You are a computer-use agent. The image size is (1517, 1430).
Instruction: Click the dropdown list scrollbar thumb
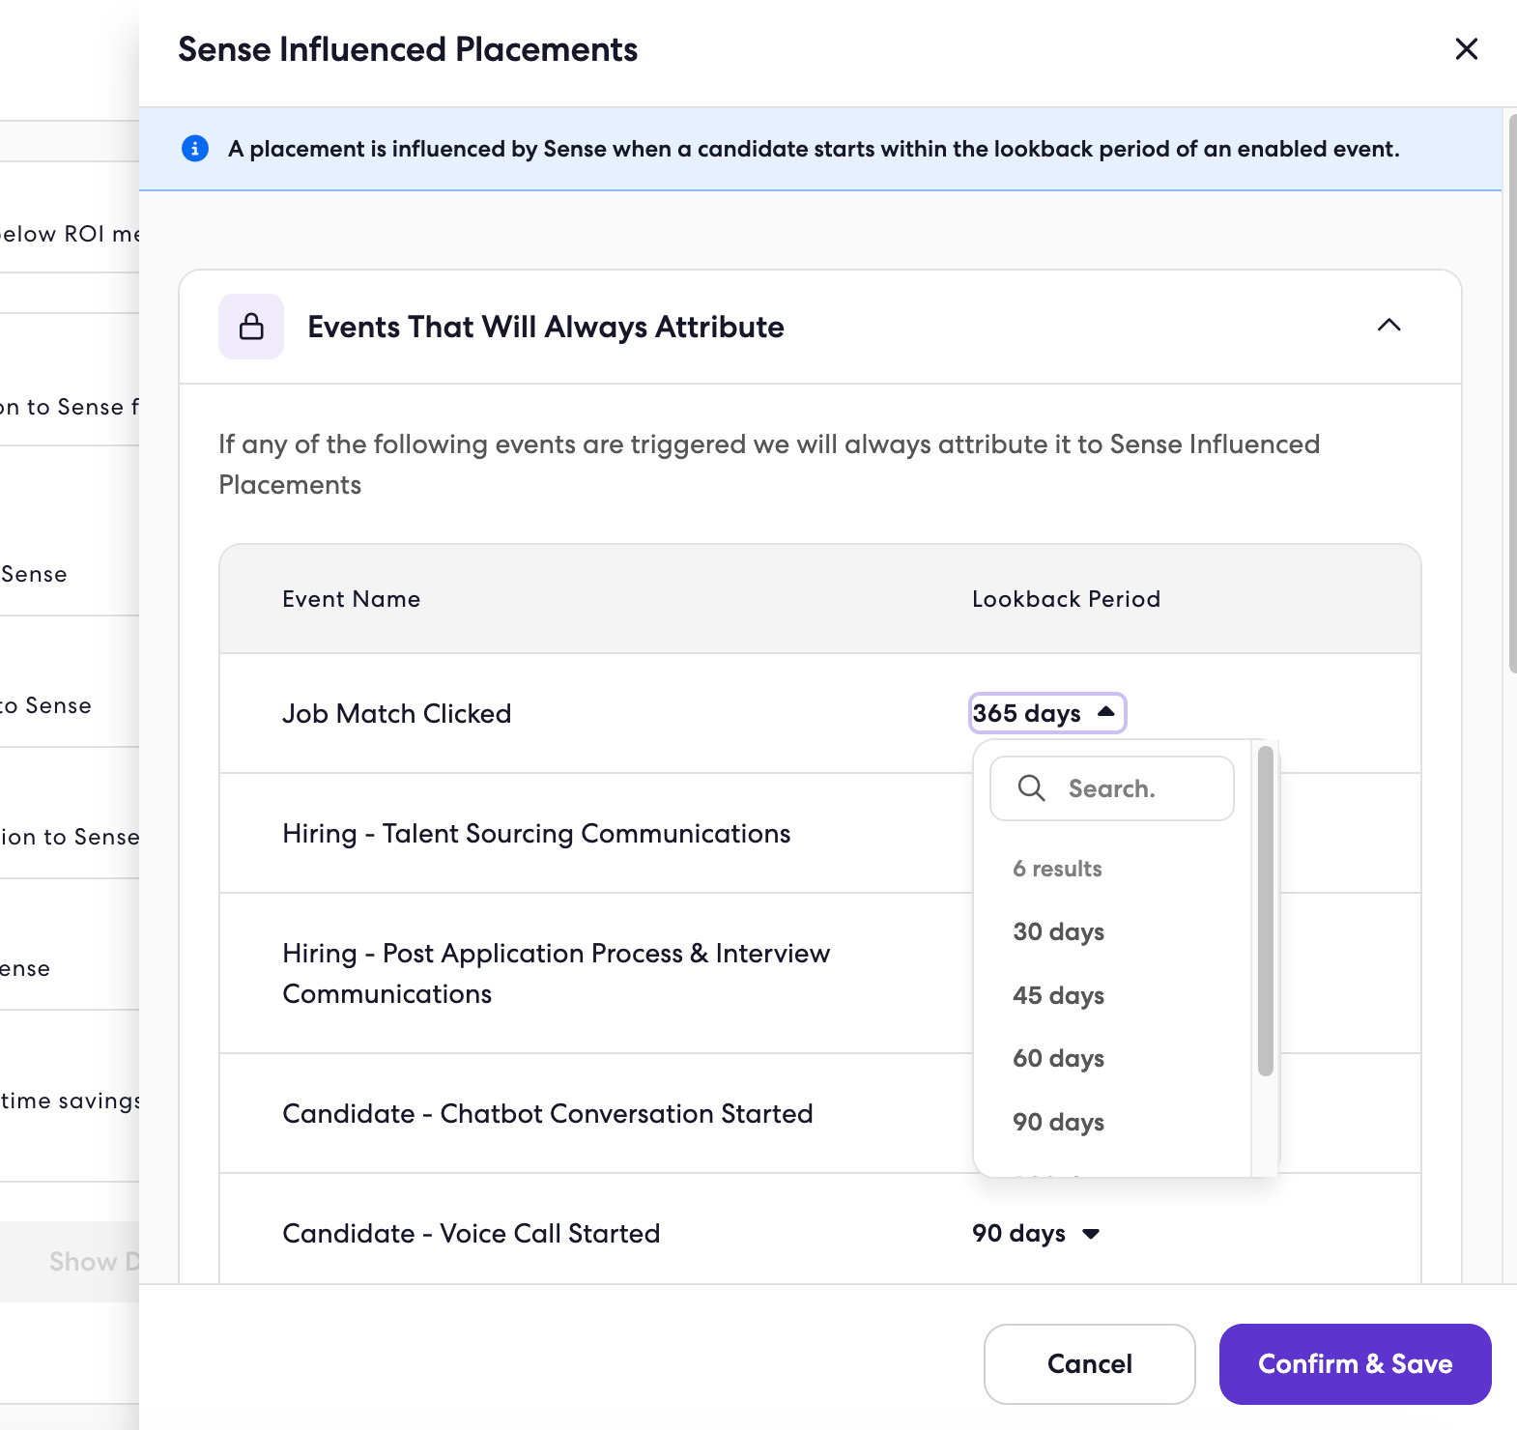(x=1265, y=910)
